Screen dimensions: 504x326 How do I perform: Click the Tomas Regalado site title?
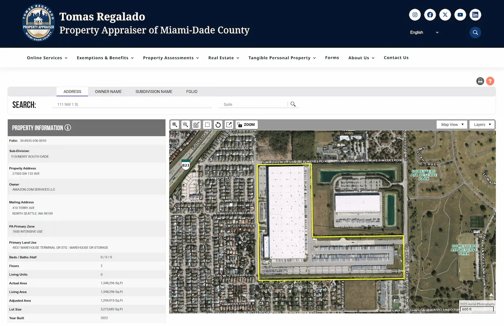(102, 17)
